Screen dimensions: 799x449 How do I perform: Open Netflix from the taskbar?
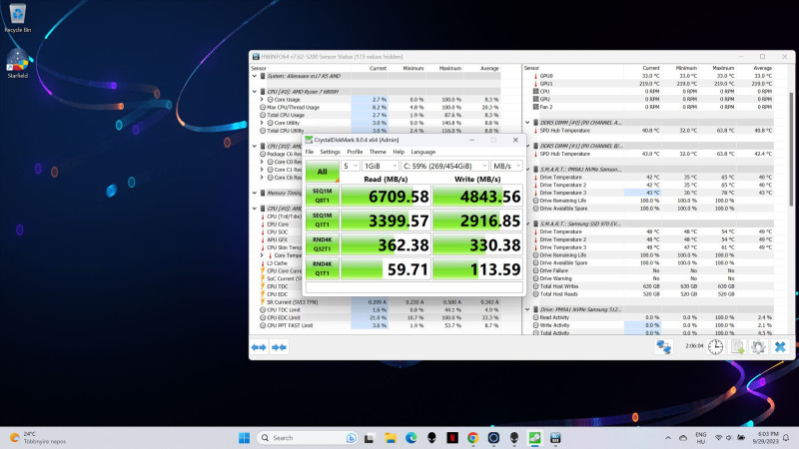(452, 438)
